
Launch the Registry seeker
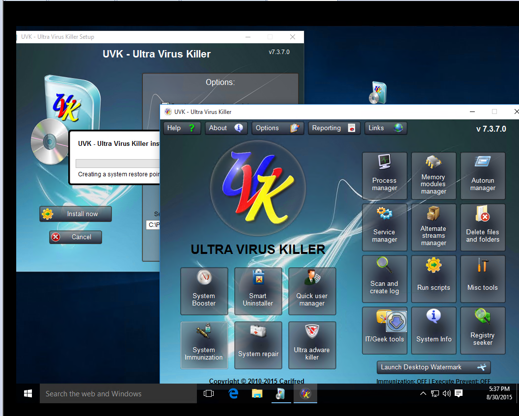pos(483,331)
